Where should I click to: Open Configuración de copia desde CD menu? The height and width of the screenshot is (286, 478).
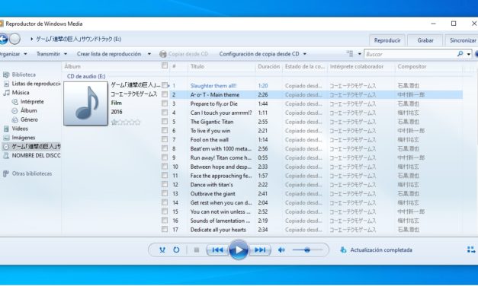point(262,54)
